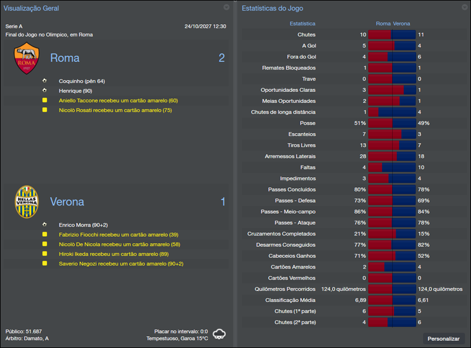The height and width of the screenshot is (348, 471).
Task: Click the stormy weather cloud icon
Action: tap(219, 334)
